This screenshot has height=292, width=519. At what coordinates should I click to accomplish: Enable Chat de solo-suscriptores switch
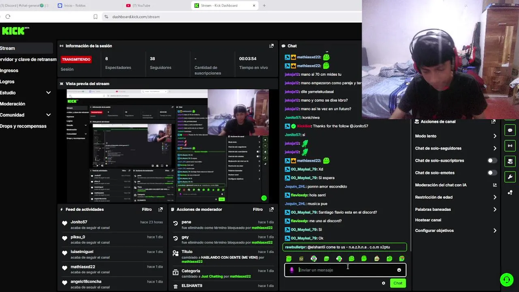492,161
